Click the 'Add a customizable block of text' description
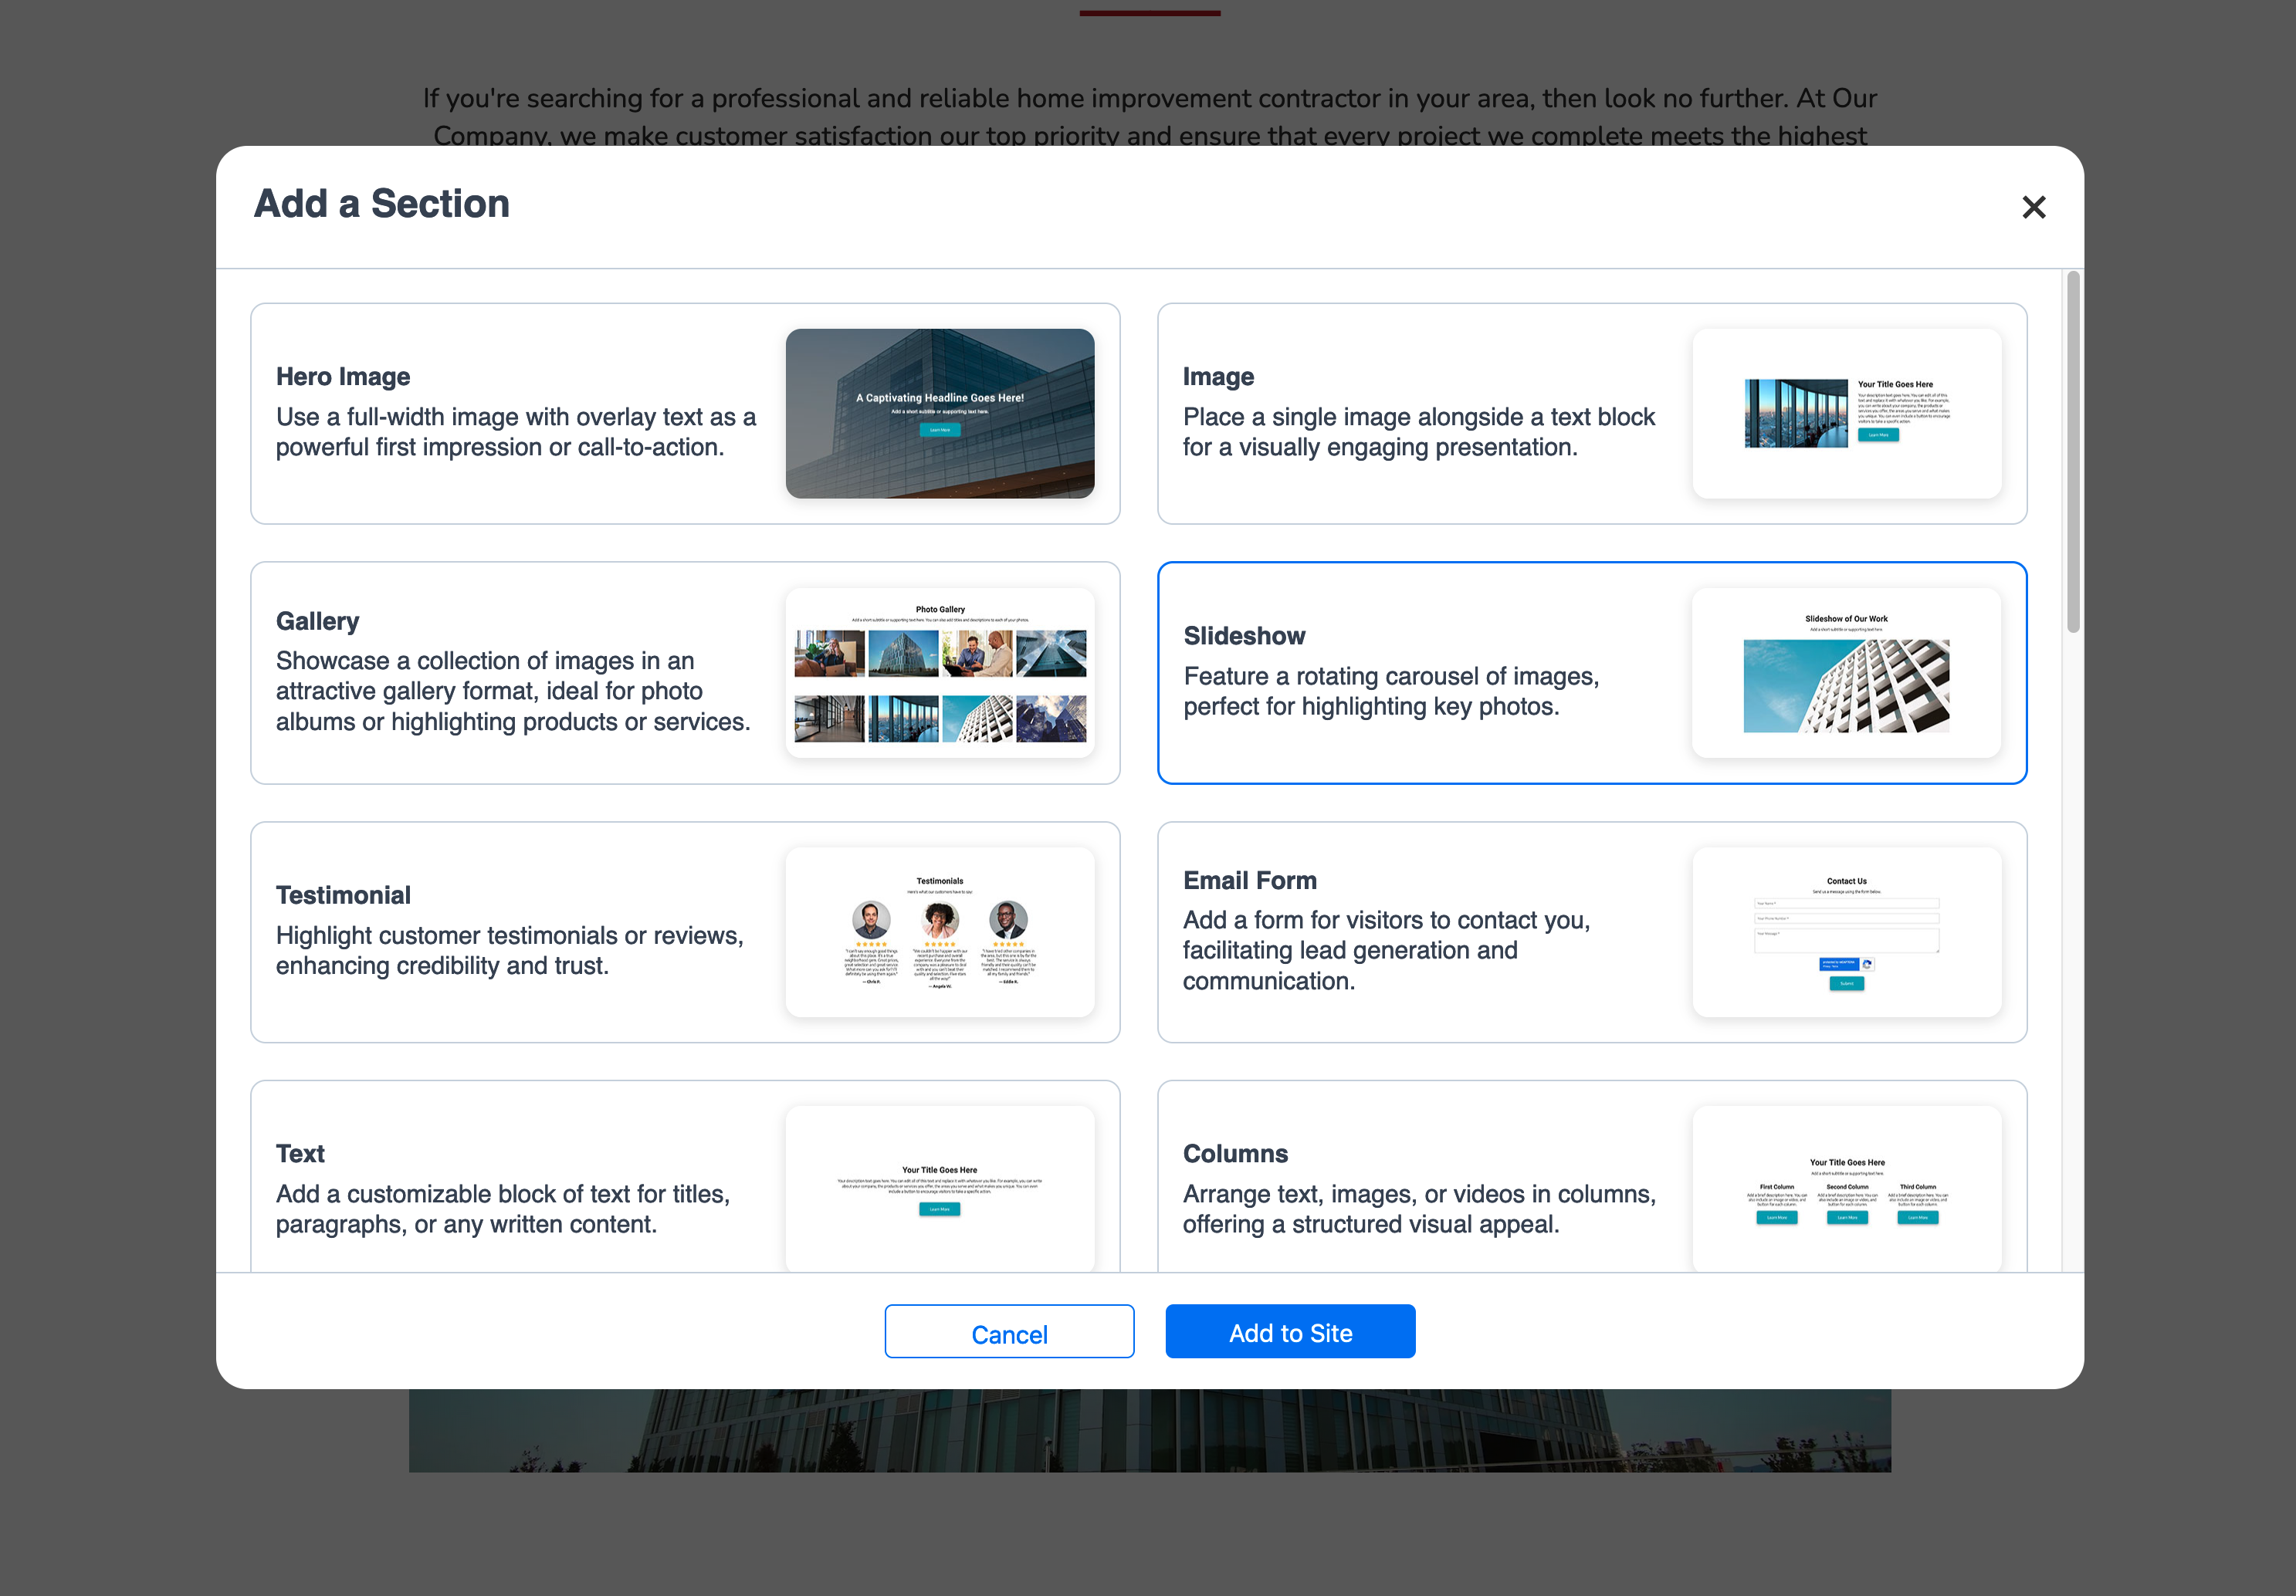The image size is (2296, 1596). [503, 1209]
